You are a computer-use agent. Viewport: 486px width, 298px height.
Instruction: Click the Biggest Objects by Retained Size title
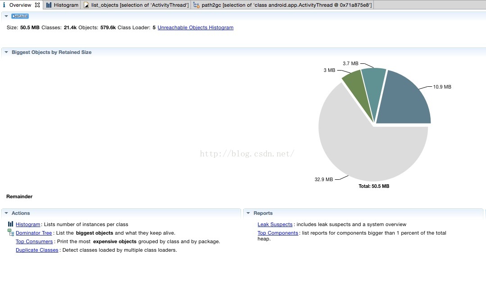(51, 52)
